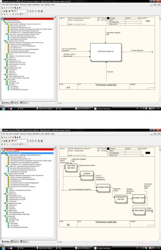Click highlighted подготовка персонала tree item in A0 window
This screenshot has width=161, height=250.
point(14,153)
